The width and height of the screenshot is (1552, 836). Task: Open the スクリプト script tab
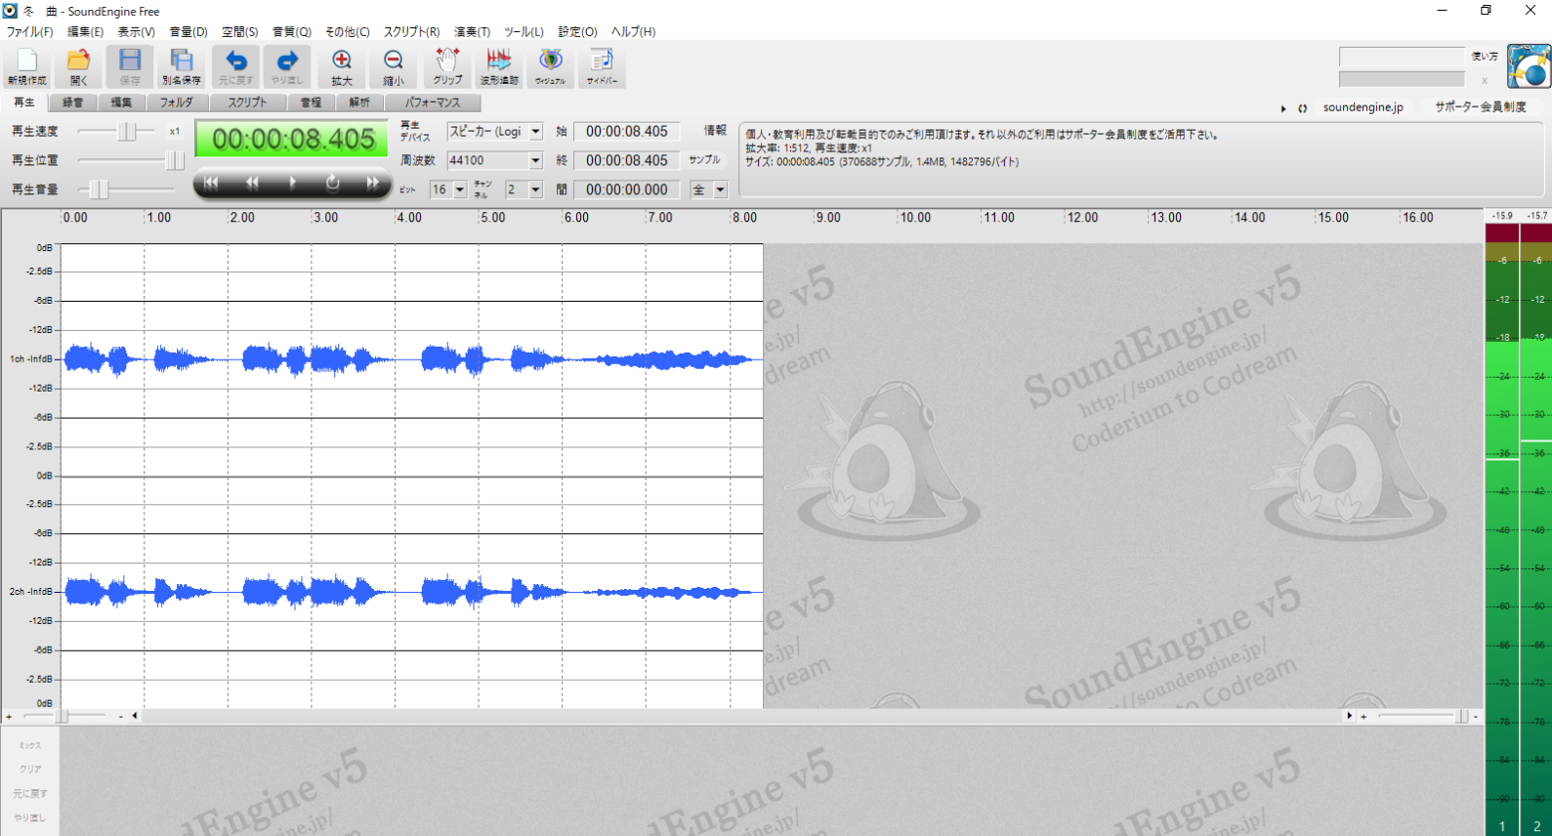[x=247, y=103]
